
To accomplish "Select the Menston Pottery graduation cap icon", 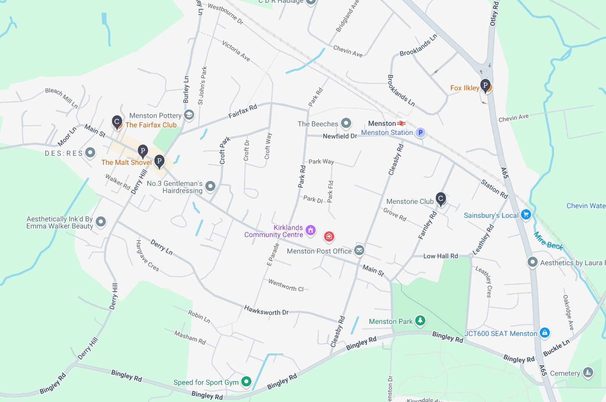I will click(x=189, y=115).
